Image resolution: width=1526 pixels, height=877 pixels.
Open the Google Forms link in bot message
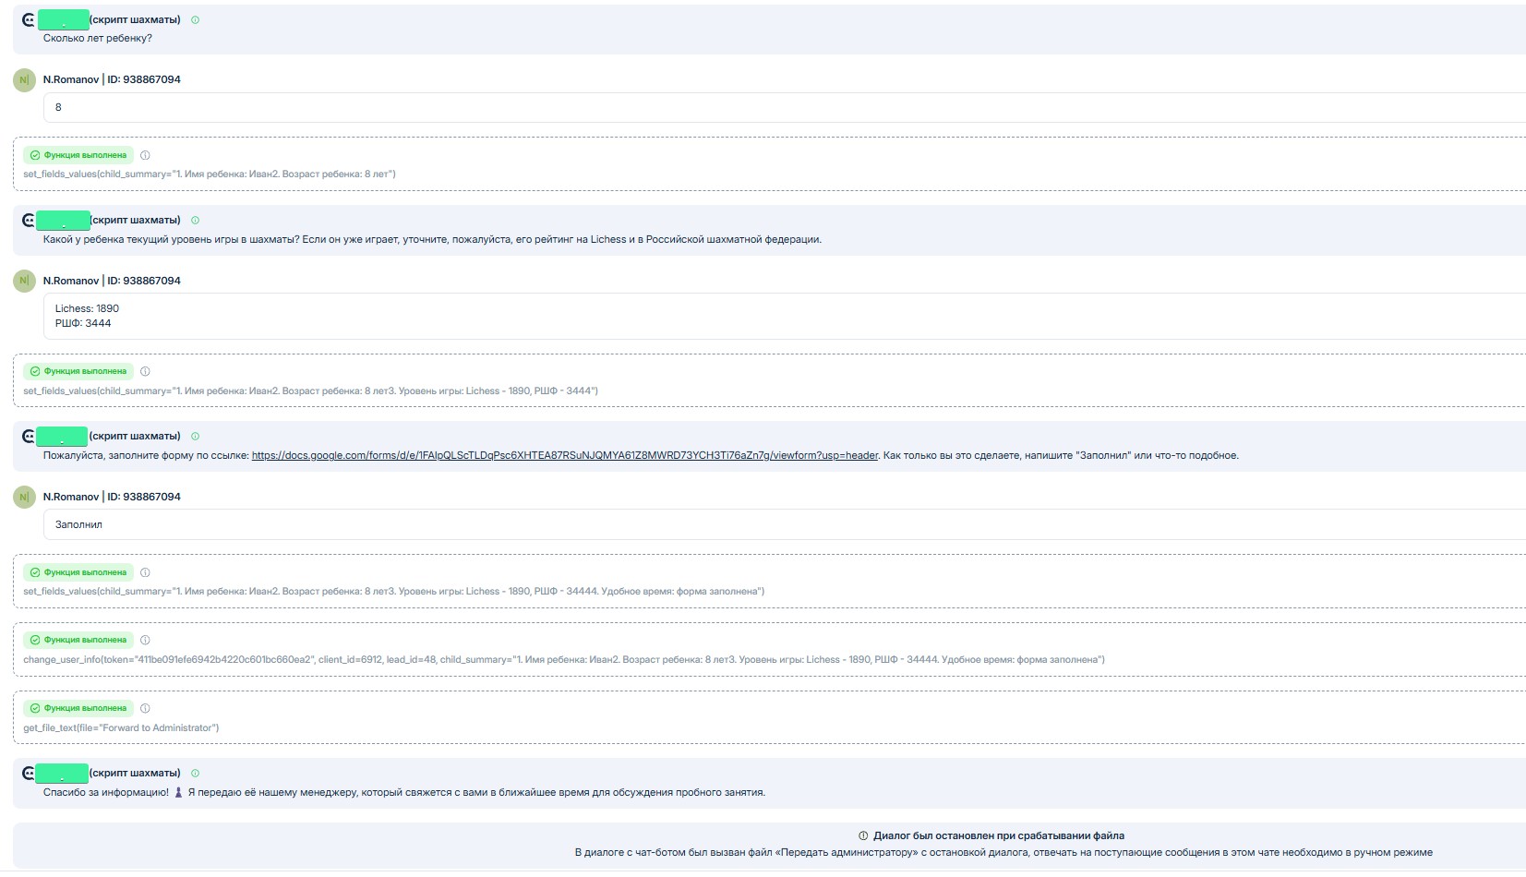(x=564, y=455)
